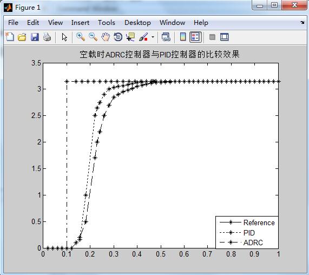Toggle the Insert Legend button
The image size is (309, 275).
195,37
